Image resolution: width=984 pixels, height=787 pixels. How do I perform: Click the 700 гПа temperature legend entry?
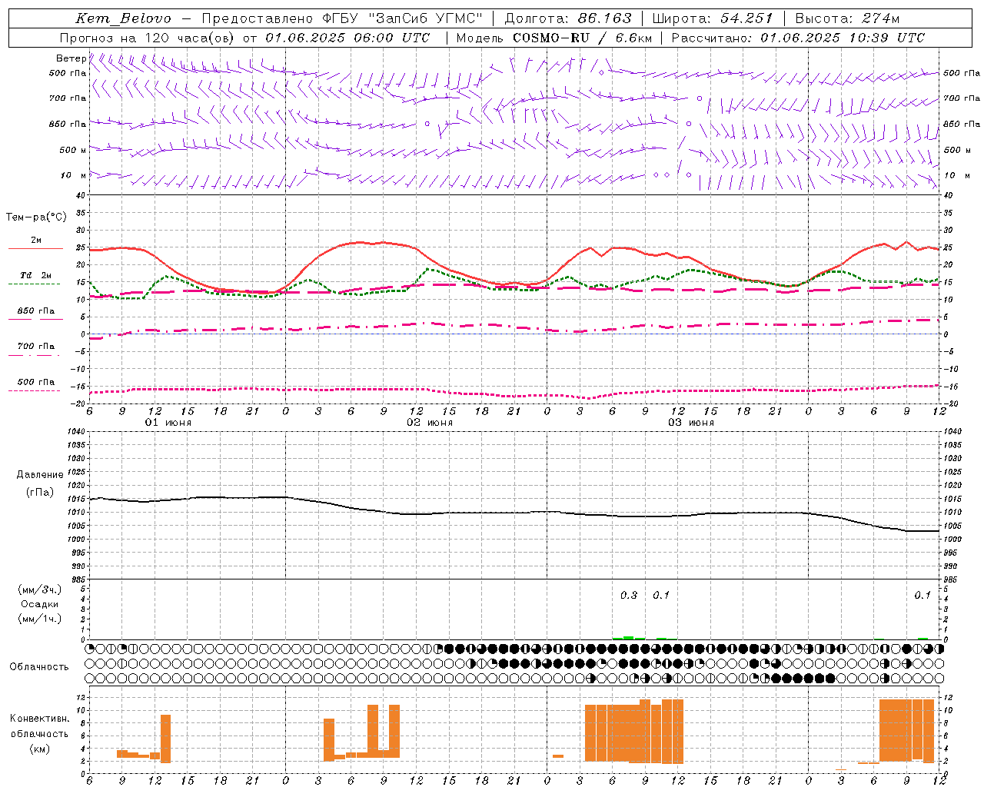point(36,347)
